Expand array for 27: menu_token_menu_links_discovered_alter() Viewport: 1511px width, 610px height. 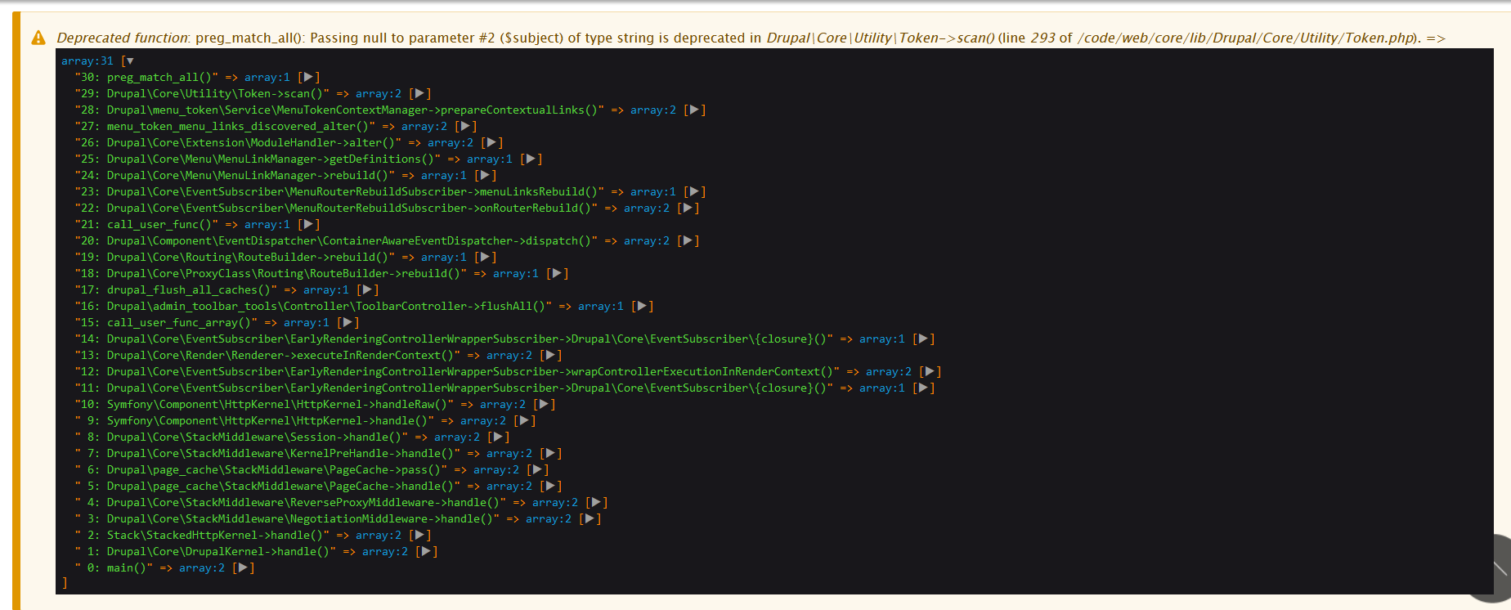click(x=465, y=127)
